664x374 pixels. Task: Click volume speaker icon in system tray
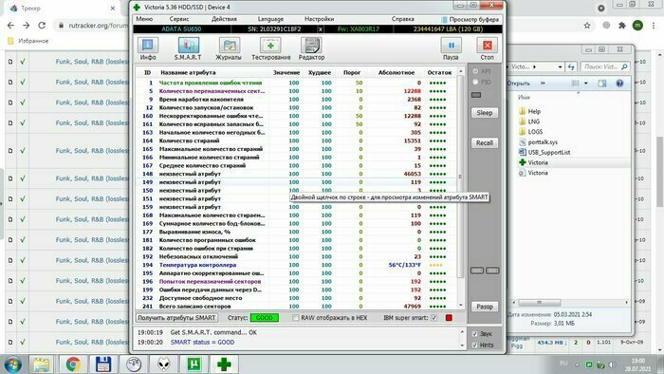612,365
